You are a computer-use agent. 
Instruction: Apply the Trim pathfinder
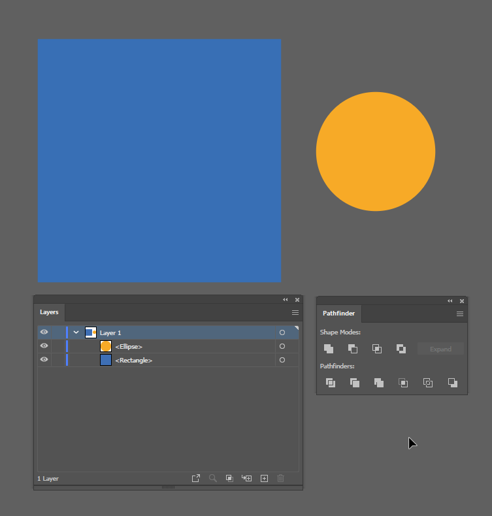tap(354, 383)
